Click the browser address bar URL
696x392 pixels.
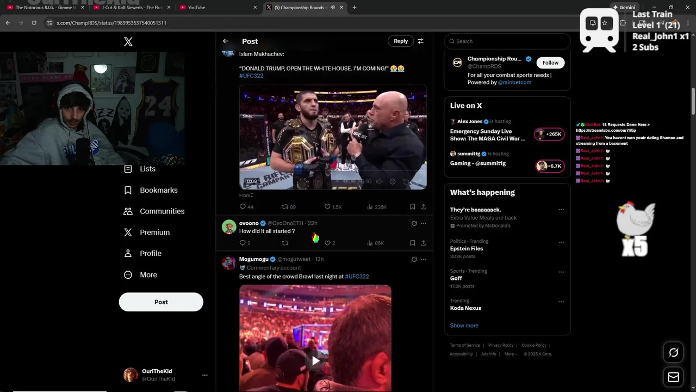(x=111, y=23)
